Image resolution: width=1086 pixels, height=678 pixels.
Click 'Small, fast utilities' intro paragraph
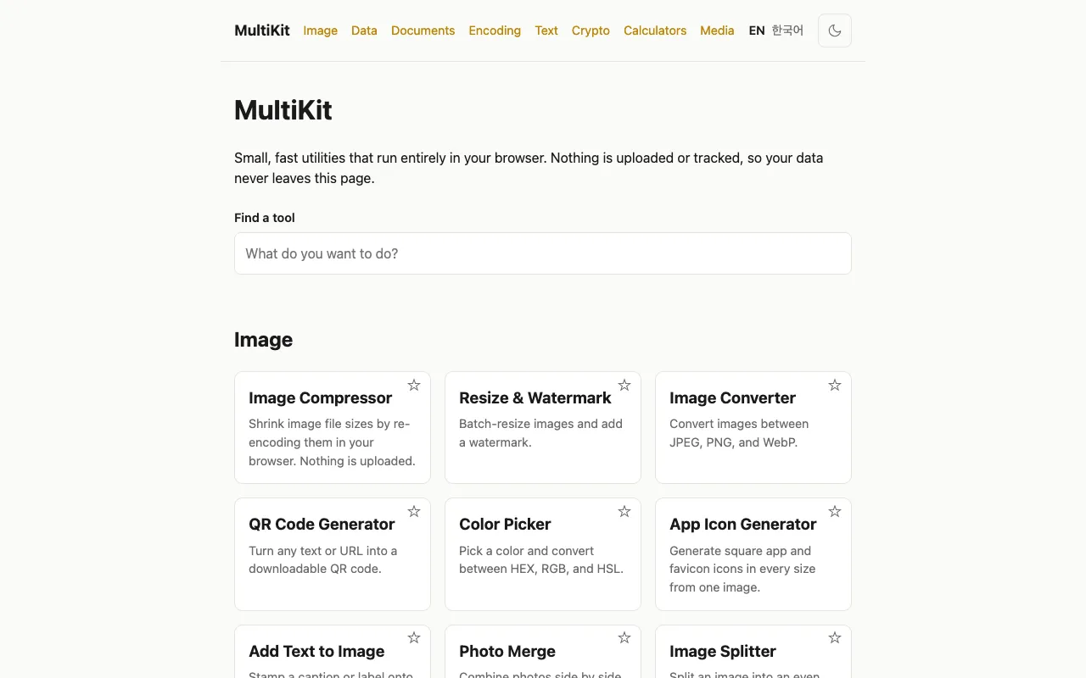[x=529, y=168]
